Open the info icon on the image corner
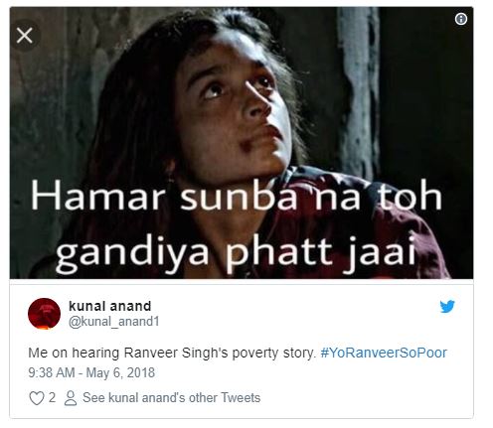 tap(461, 19)
